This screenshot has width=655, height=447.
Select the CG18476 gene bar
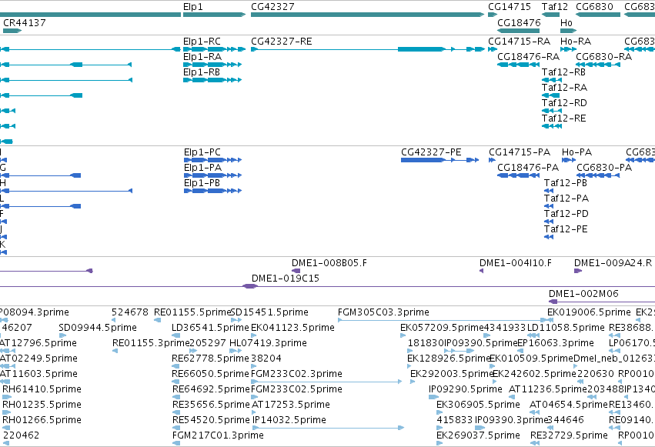click(x=519, y=31)
